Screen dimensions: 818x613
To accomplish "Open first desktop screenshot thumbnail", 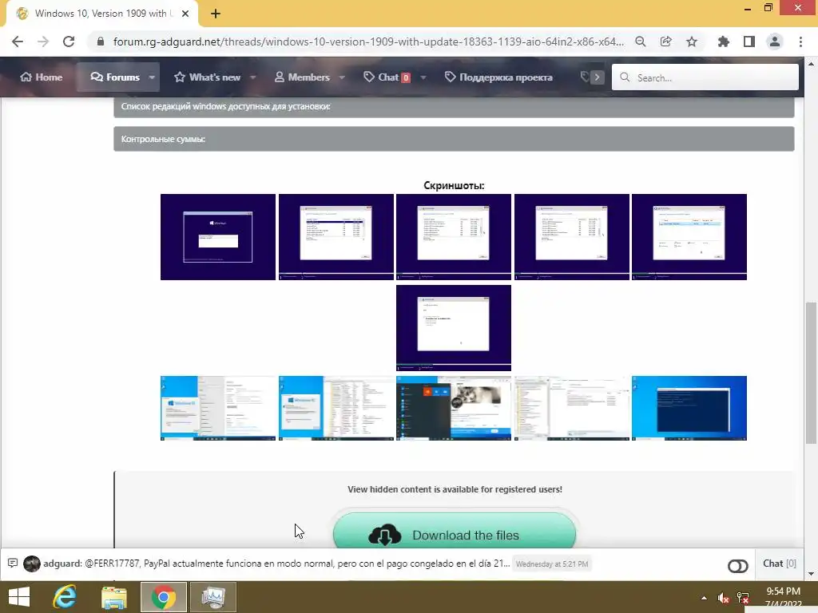I will pyautogui.click(x=218, y=408).
